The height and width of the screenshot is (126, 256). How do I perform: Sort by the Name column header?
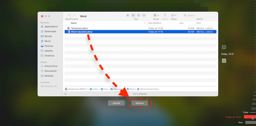coord(74,23)
